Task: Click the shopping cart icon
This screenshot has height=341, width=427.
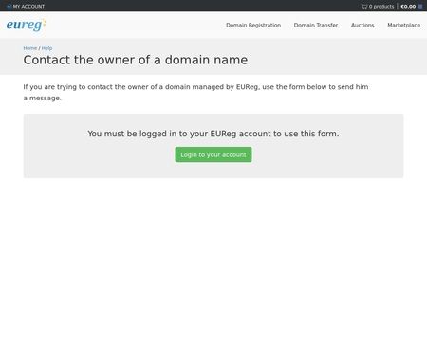Action: [364, 7]
